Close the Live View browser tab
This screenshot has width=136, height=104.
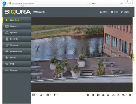(20, 6)
